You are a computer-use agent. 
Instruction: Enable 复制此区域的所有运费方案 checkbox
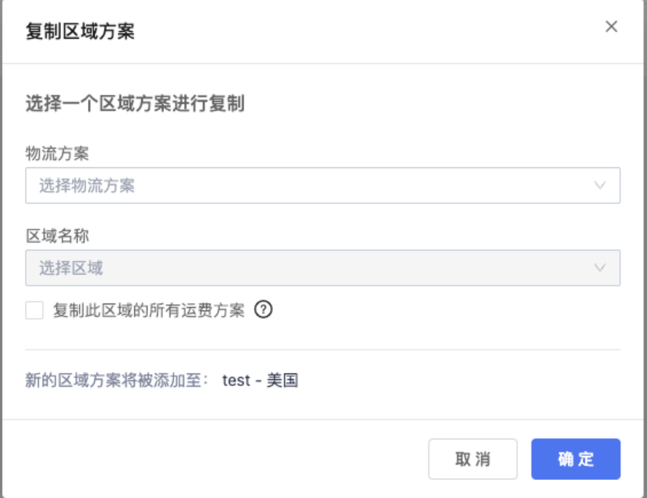(x=35, y=310)
